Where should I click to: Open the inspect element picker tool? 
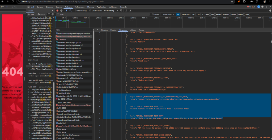(29, 7)
